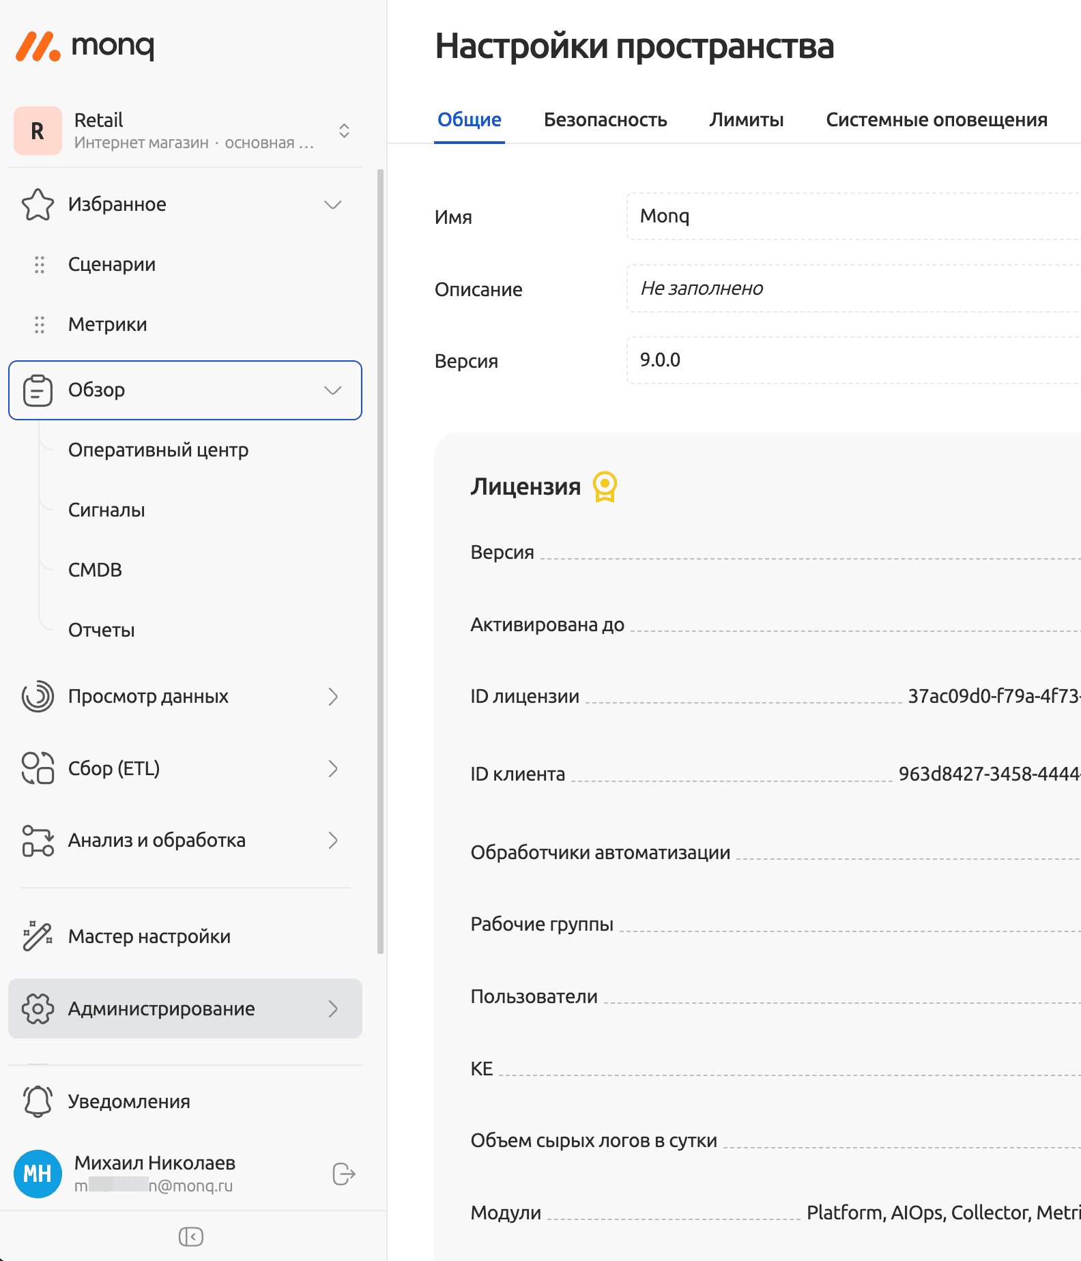Screen dimensions: 1081x1261
Task: Collapse the sidebar using the bottom panel icon
Action: coord(190,1236)
